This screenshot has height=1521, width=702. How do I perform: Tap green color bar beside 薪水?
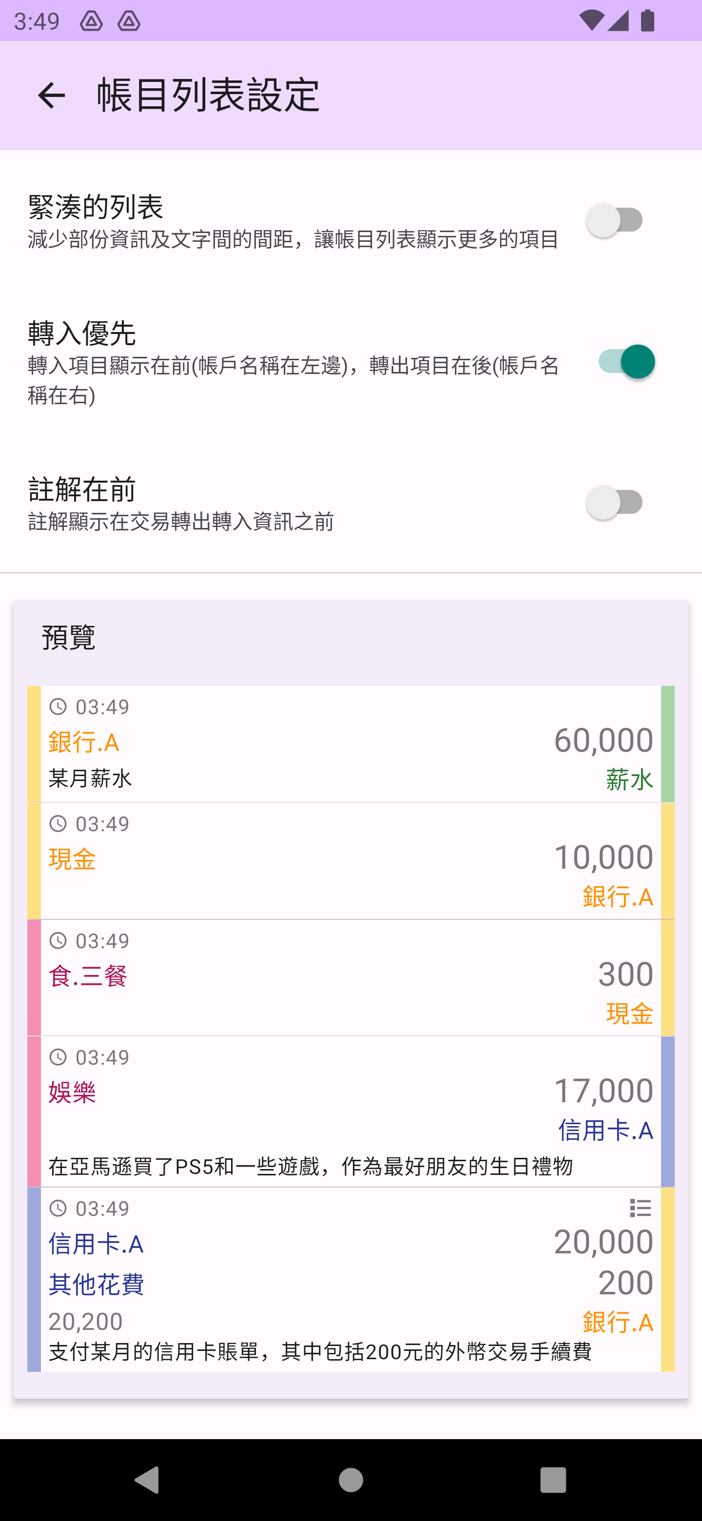coord(667,743)
